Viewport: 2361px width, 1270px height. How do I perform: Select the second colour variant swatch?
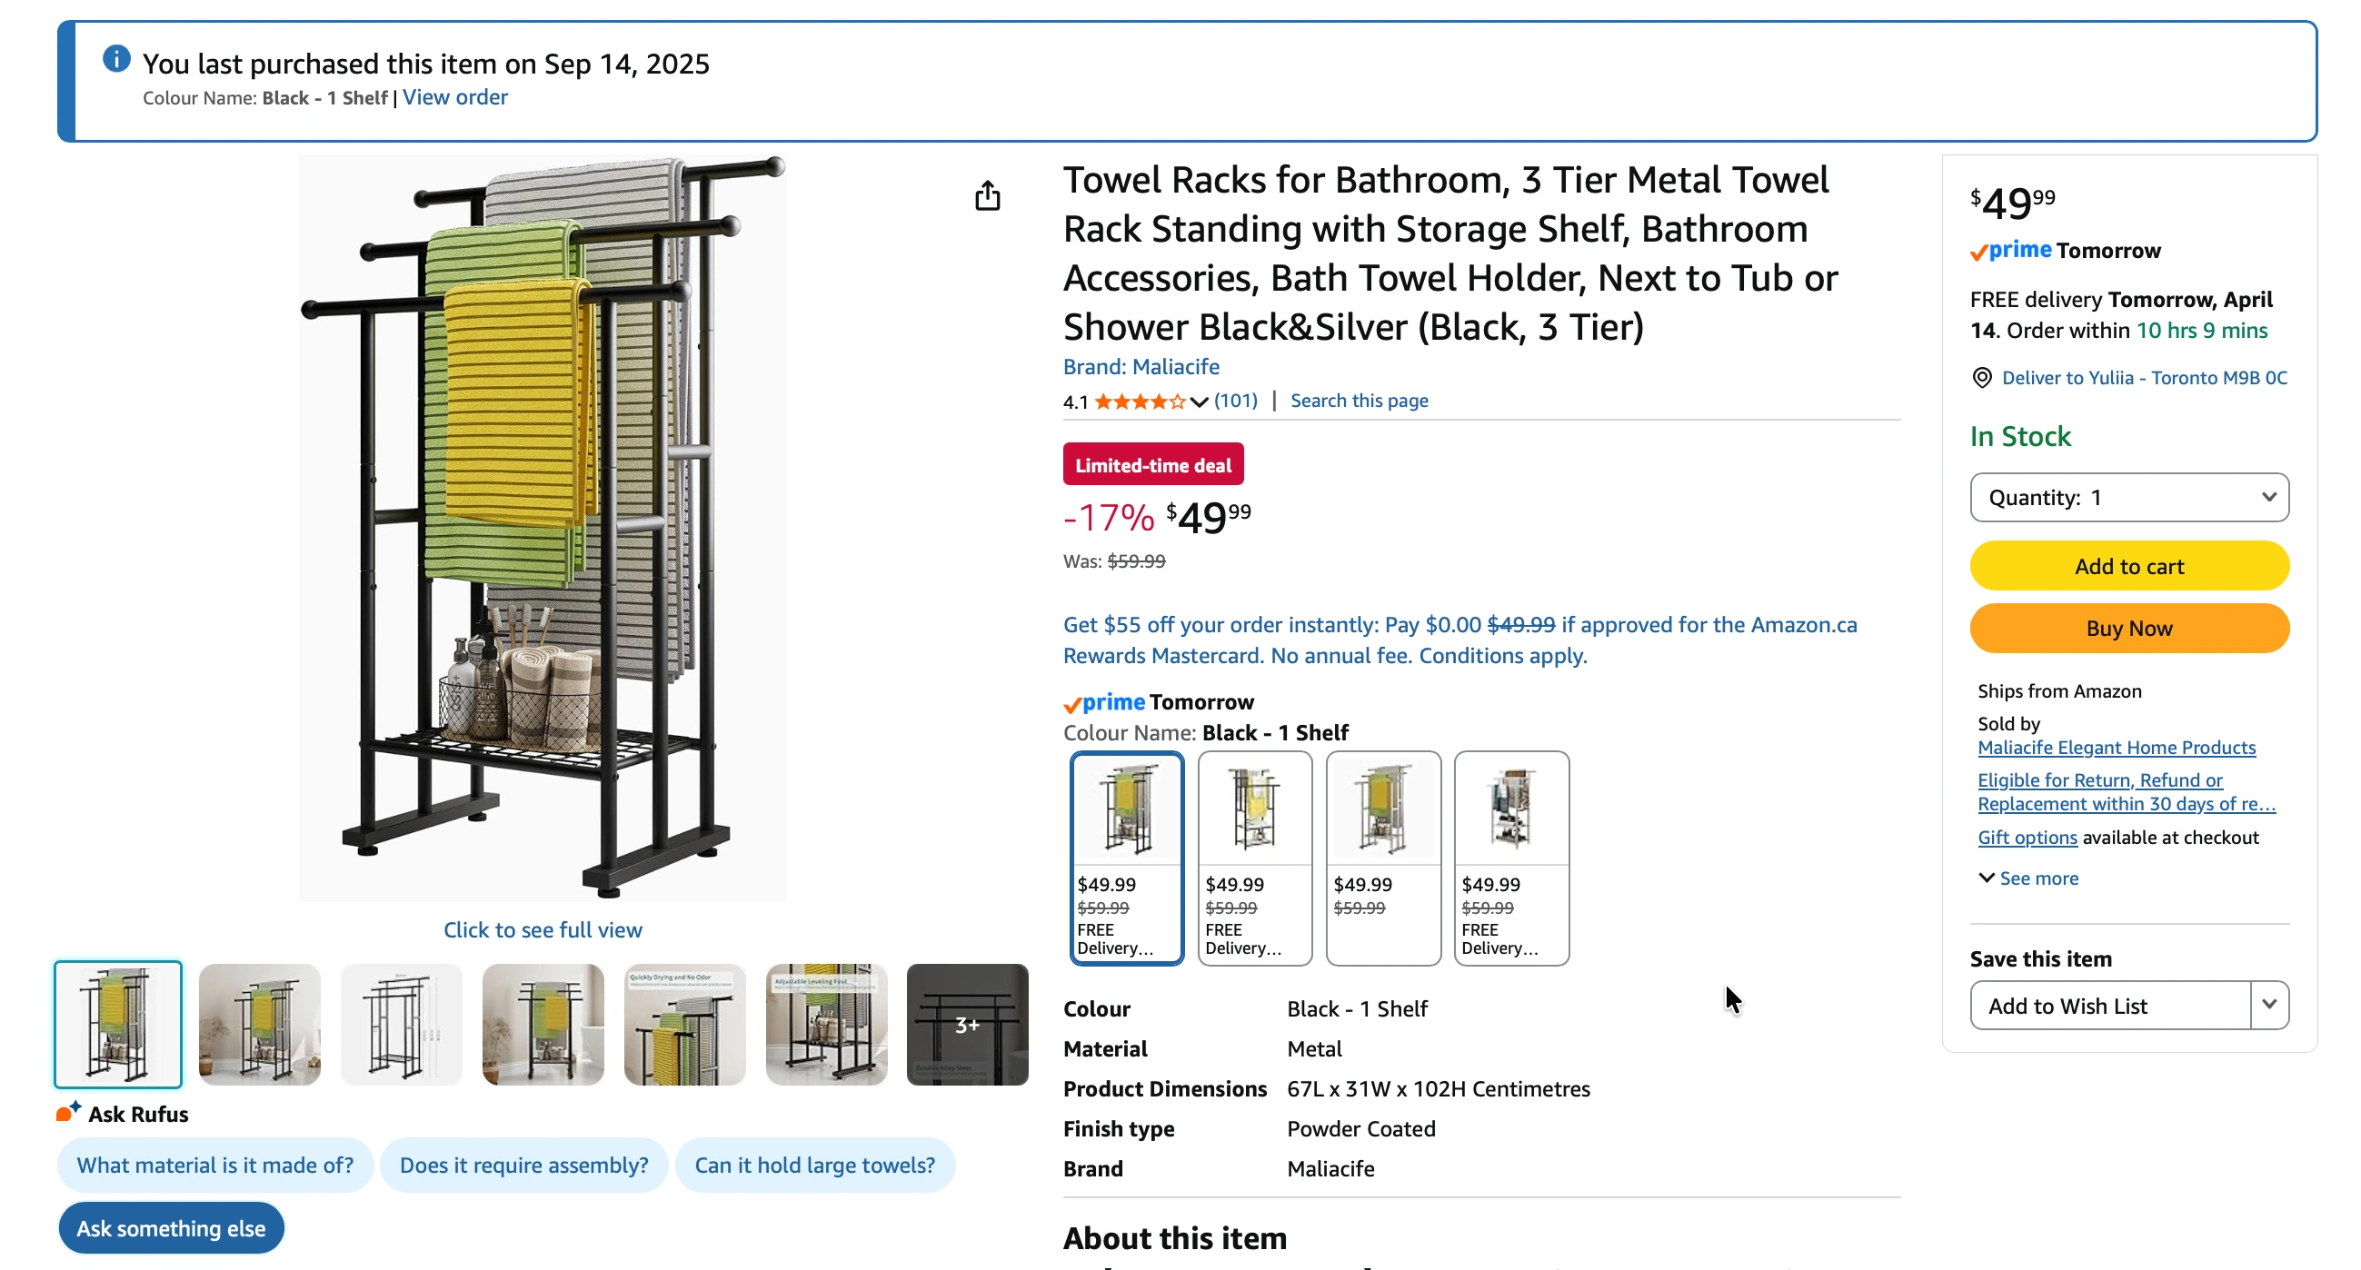point(1254,857)
